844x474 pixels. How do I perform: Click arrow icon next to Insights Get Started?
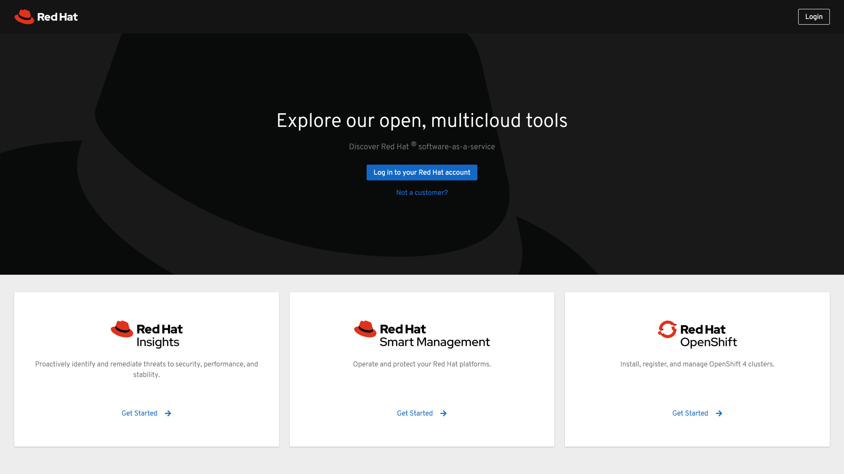coord(168,413)
